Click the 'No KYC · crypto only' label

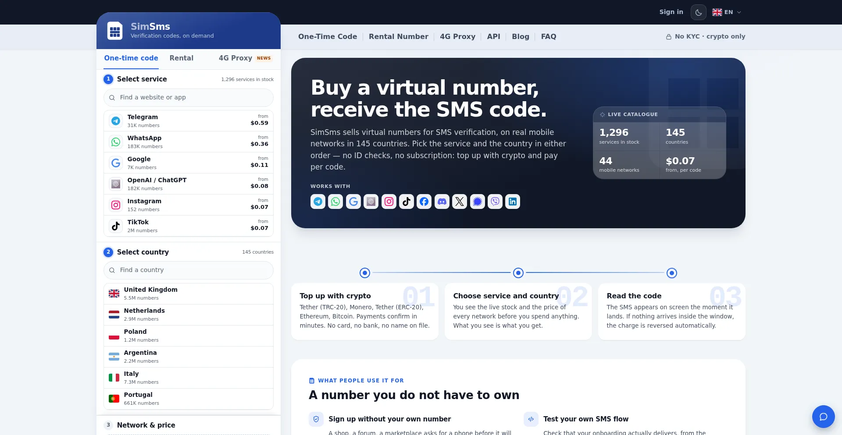[706, 37]
